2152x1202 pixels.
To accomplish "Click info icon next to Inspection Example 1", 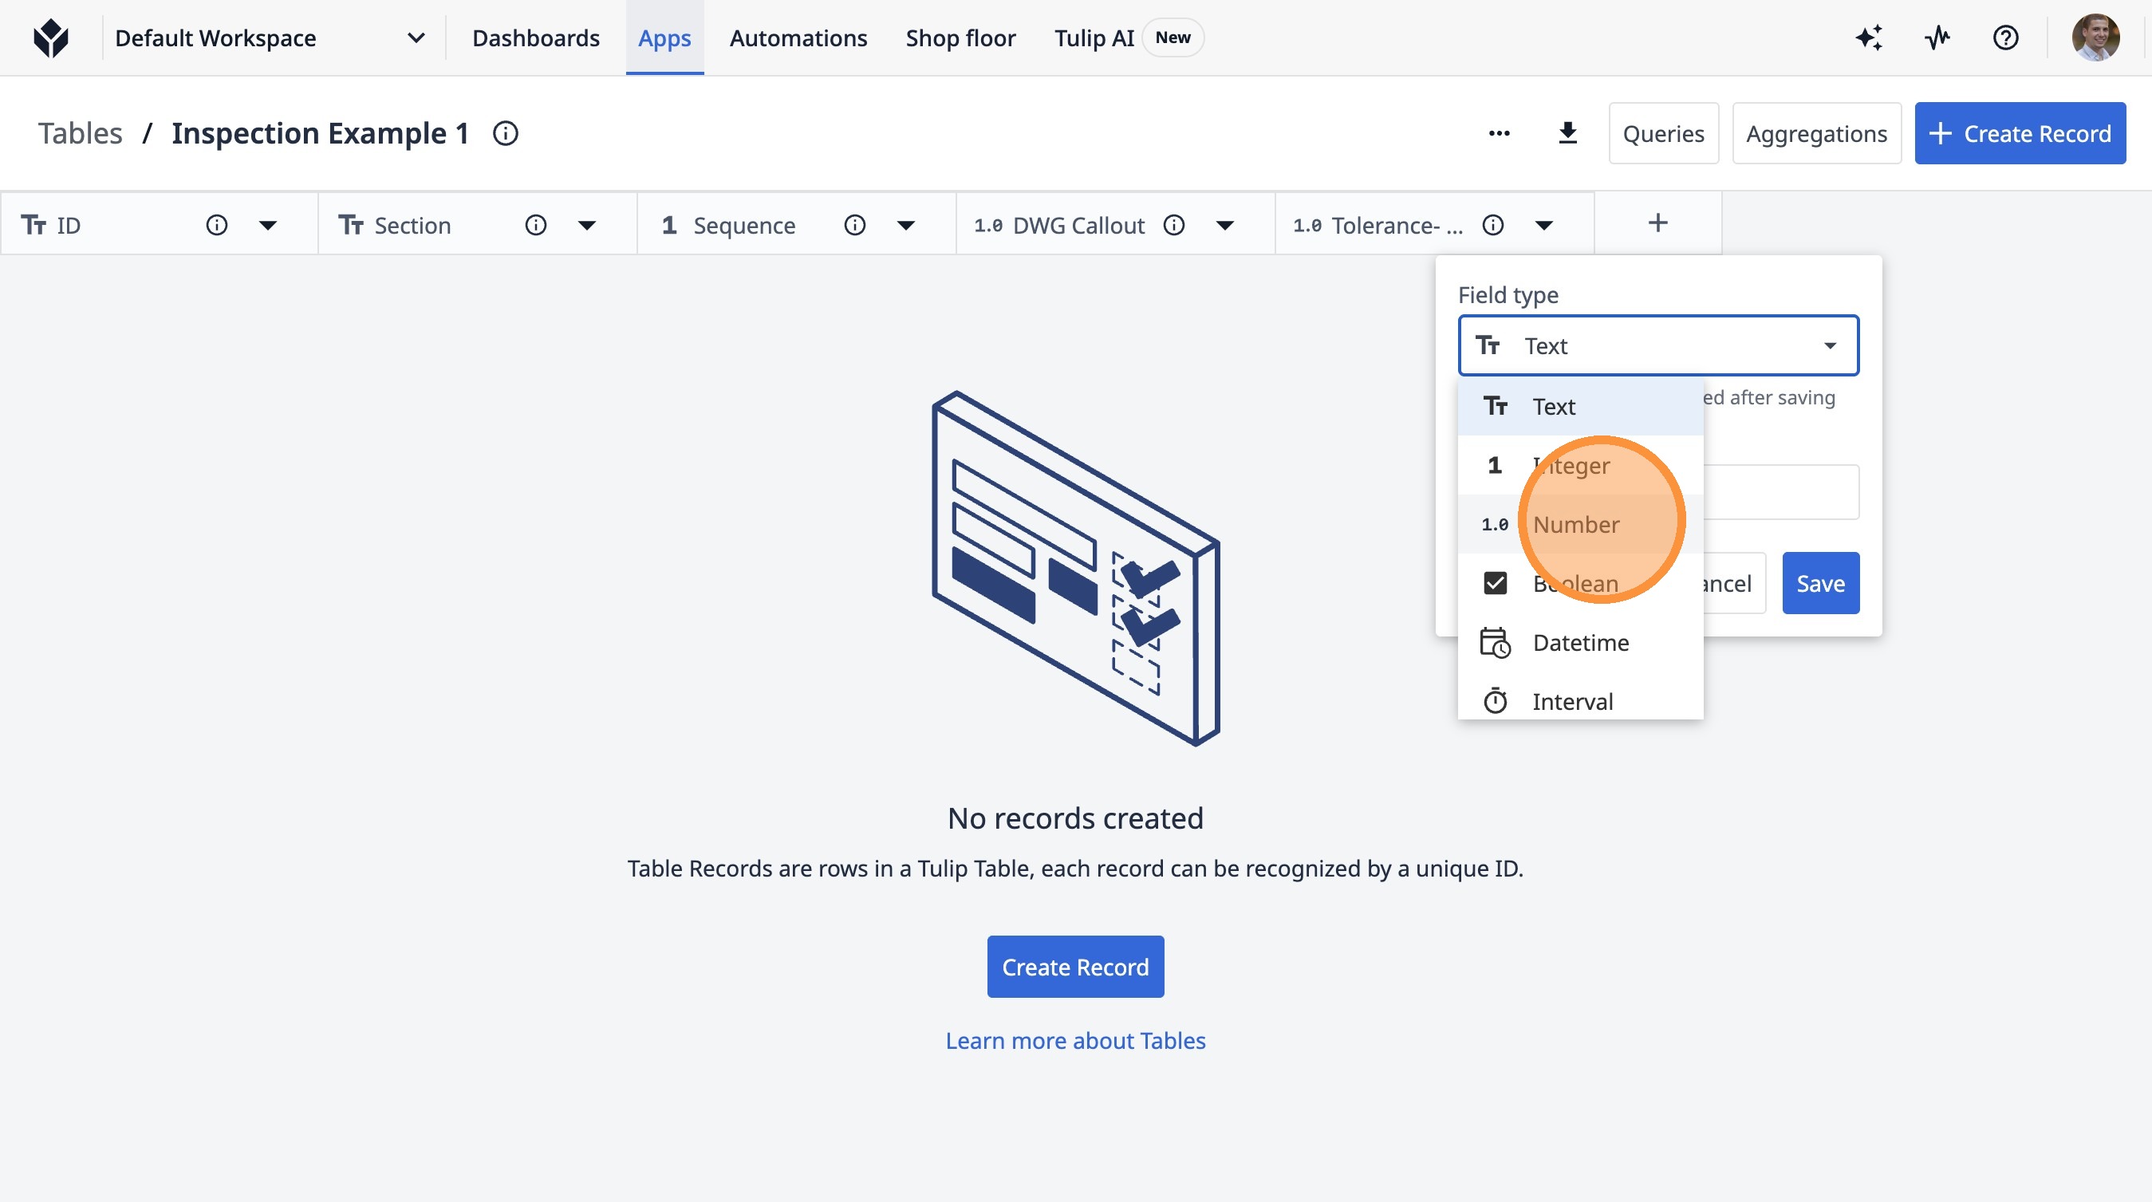I will [506, 133].
